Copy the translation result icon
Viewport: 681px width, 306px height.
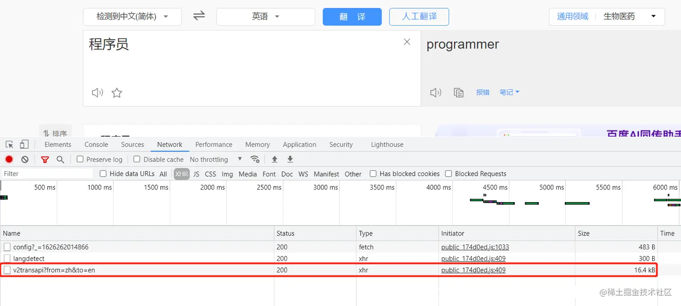click(459, 93)
